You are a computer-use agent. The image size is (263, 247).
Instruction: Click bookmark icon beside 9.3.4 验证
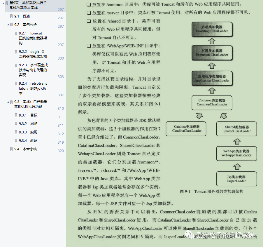click(16, 140)
